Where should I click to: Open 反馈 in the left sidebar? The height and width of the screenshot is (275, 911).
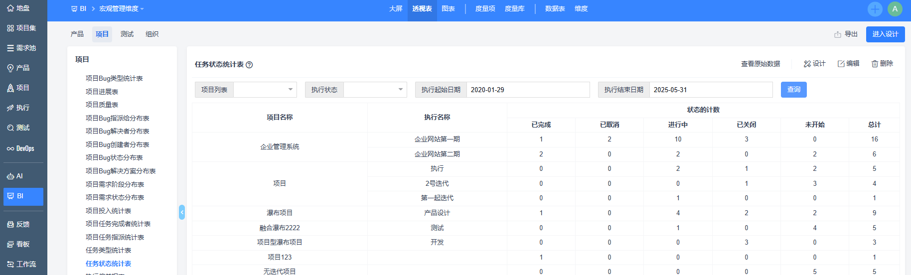[18, 224]
